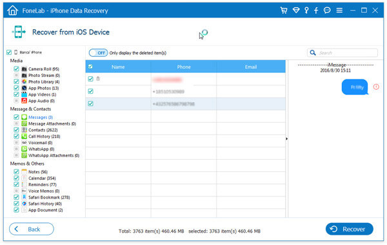Viewport: 387px width, 245px height.
Task: Click the Recover button
Action: pyautogui.click(x=349, y=229)
